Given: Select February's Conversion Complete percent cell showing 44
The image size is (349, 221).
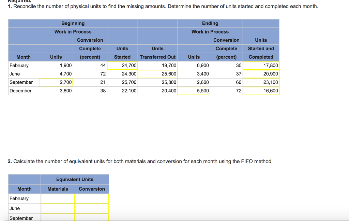Looking at the screenshot, I should click(90, 65).
